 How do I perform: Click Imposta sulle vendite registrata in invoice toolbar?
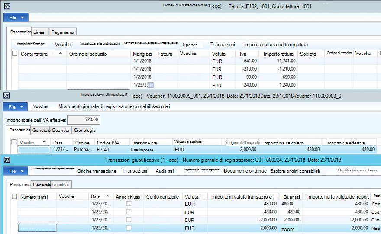point(276,45)
